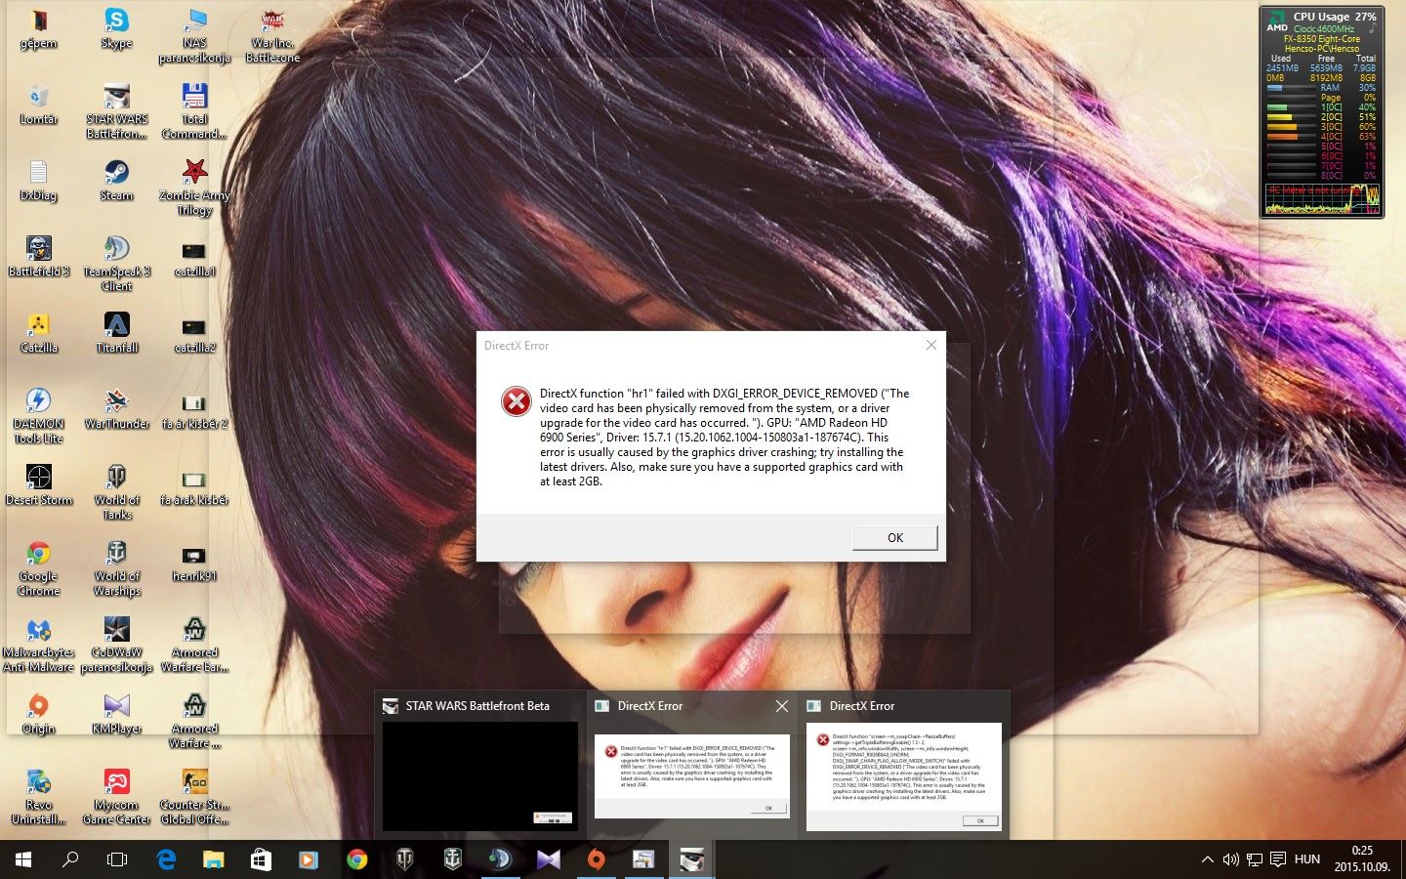Open TeamSpeak taskbar icon

tap(500, 859)
